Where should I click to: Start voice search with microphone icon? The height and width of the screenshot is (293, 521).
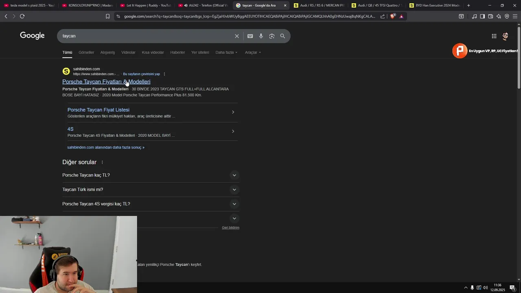[261, 36]
